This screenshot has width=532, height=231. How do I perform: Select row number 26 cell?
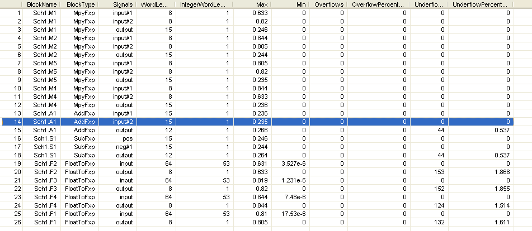tap(12, 222)
